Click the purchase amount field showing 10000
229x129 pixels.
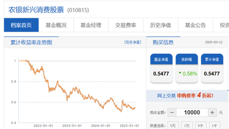pyautogui.click(x=192, y=112)
